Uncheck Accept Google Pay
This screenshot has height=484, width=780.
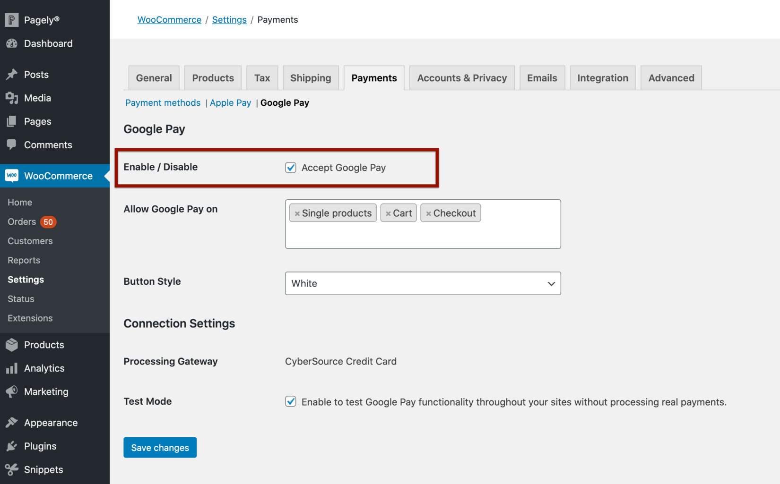pos(290,167)
